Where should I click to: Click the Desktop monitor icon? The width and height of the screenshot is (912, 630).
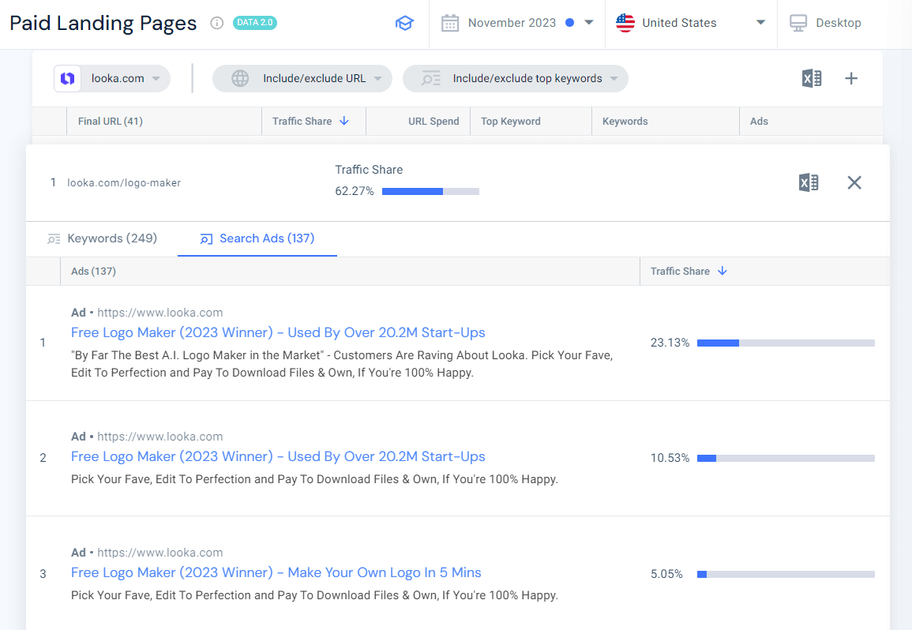click(798, 23)
